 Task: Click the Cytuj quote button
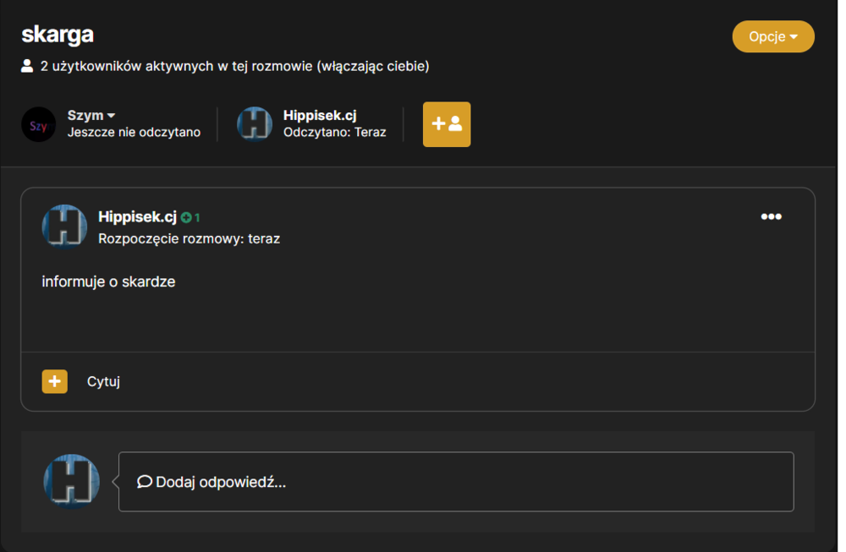[103, 381]
